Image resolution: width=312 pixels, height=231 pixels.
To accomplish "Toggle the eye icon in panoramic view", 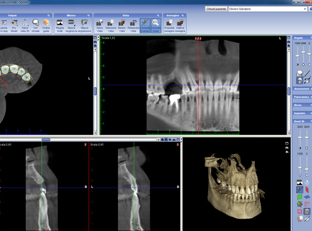I will (288, 42).
